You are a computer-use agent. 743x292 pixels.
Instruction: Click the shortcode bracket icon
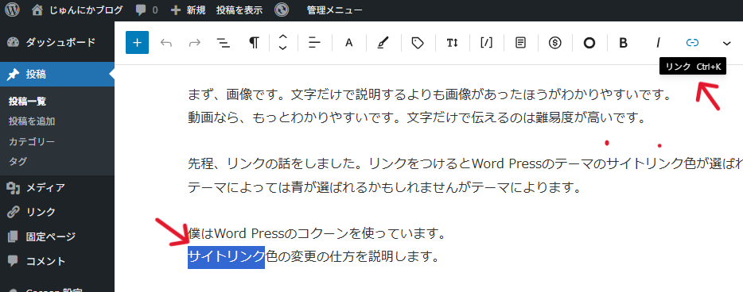[486, 43]
